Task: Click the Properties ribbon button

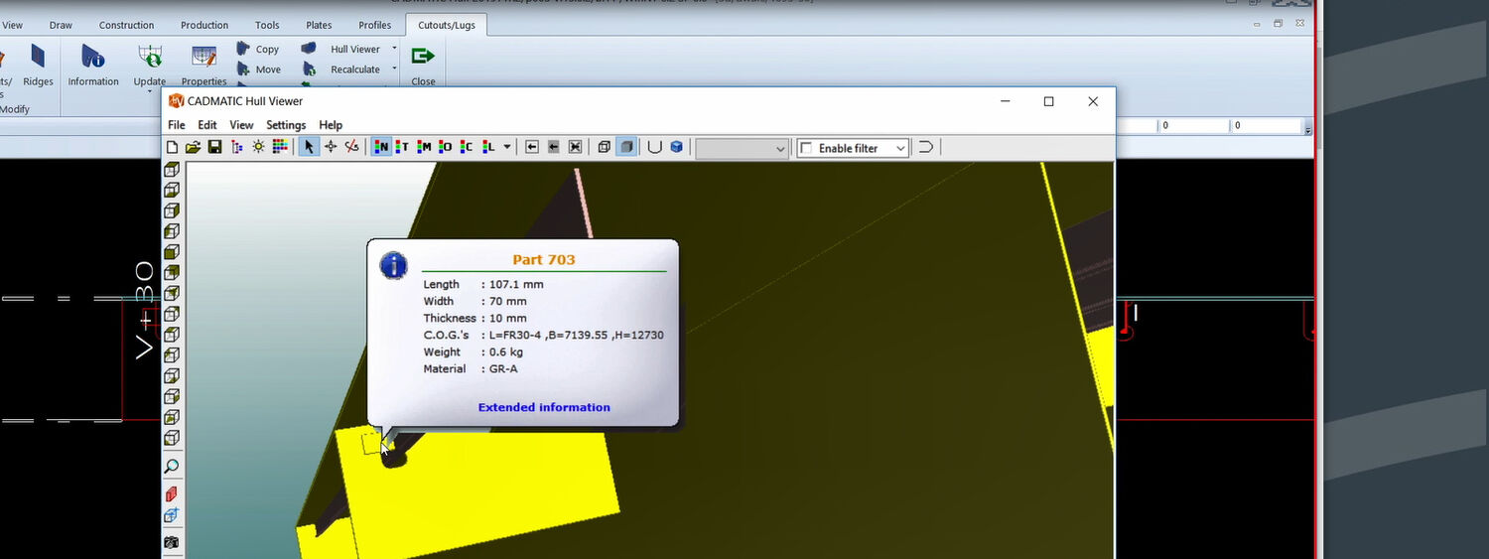Action: (x=204, y=65)
